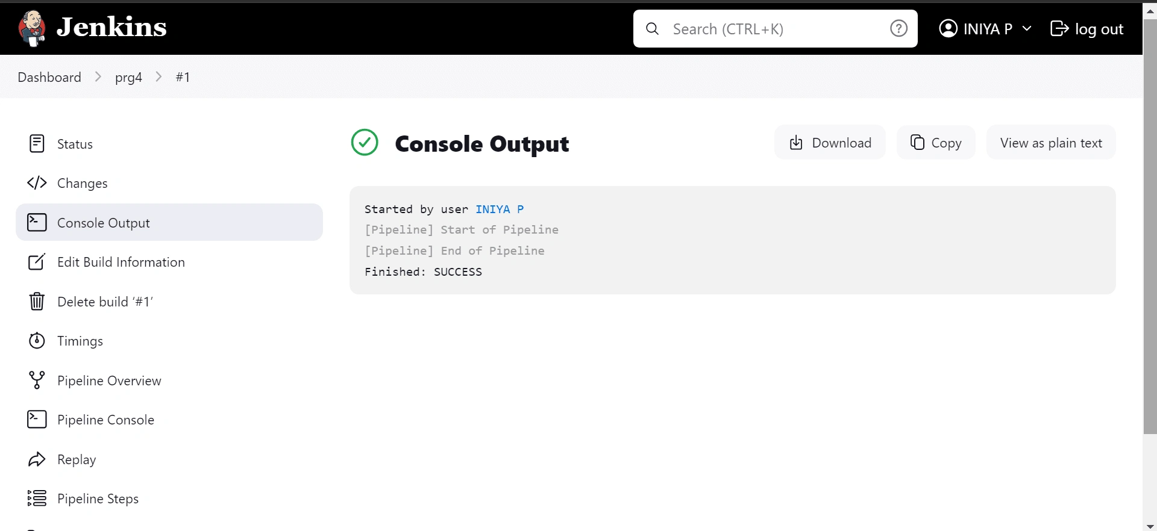Screen dimensions: 1157x531
Task: Click the Status page icon
Action: [37, 144]
